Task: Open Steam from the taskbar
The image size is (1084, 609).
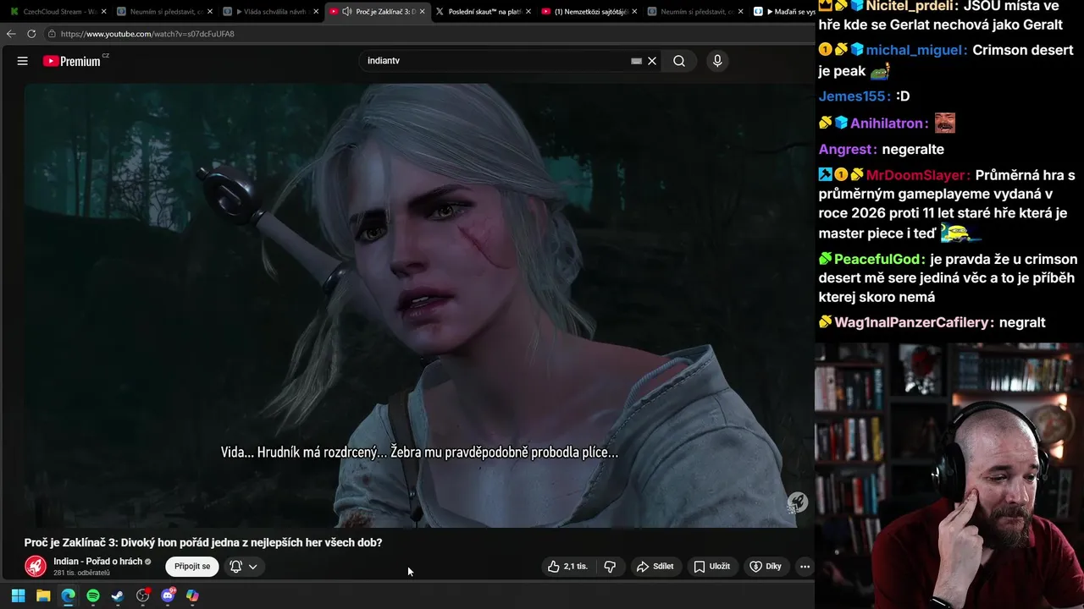Action: pyautogui.click(x=118, y=595)
